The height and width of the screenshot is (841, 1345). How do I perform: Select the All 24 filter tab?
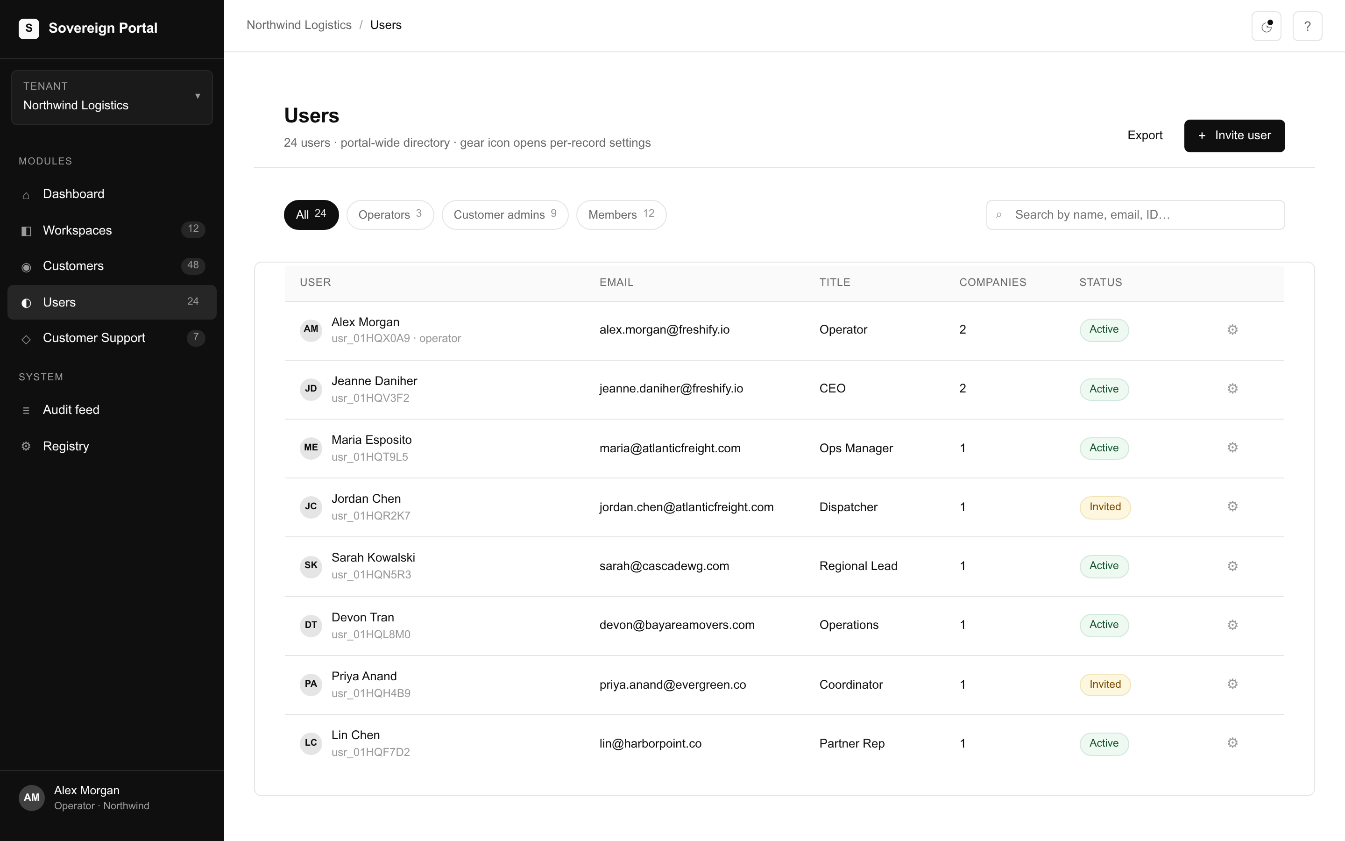[x=311, y=215]
